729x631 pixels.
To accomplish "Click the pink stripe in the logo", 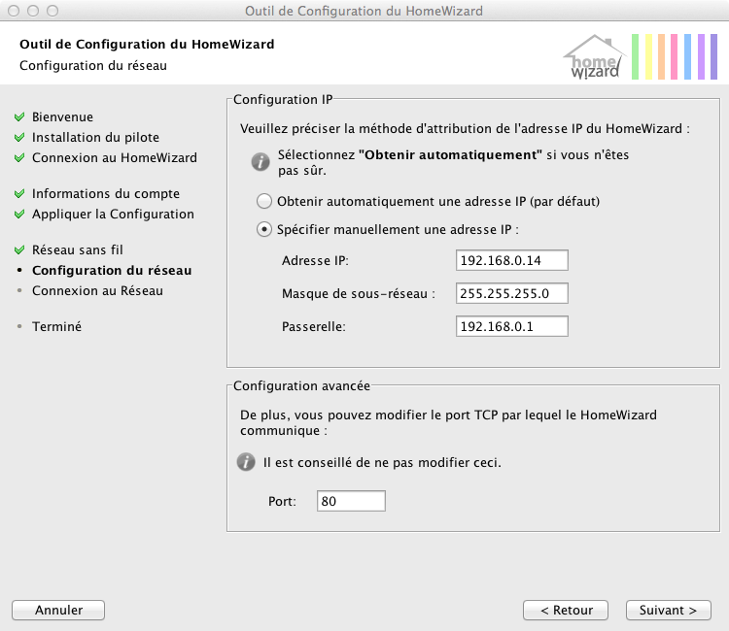I will click(x=675, y=56).
